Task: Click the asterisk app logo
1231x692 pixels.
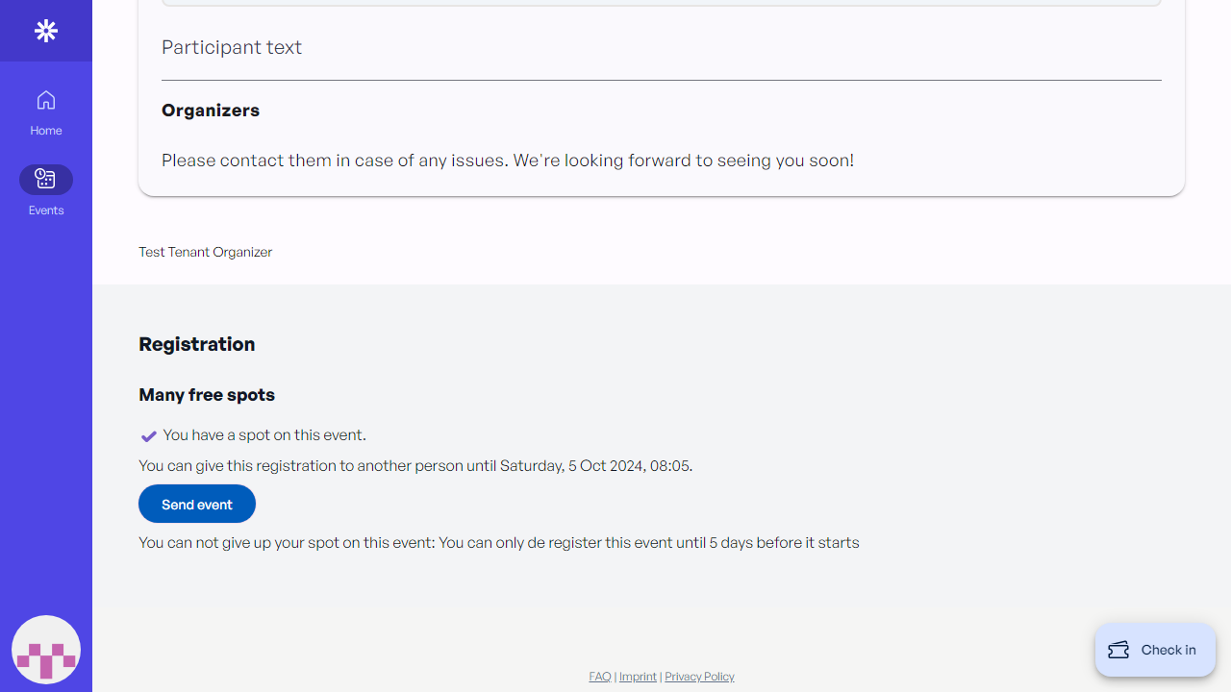Action: pos(46,31)
